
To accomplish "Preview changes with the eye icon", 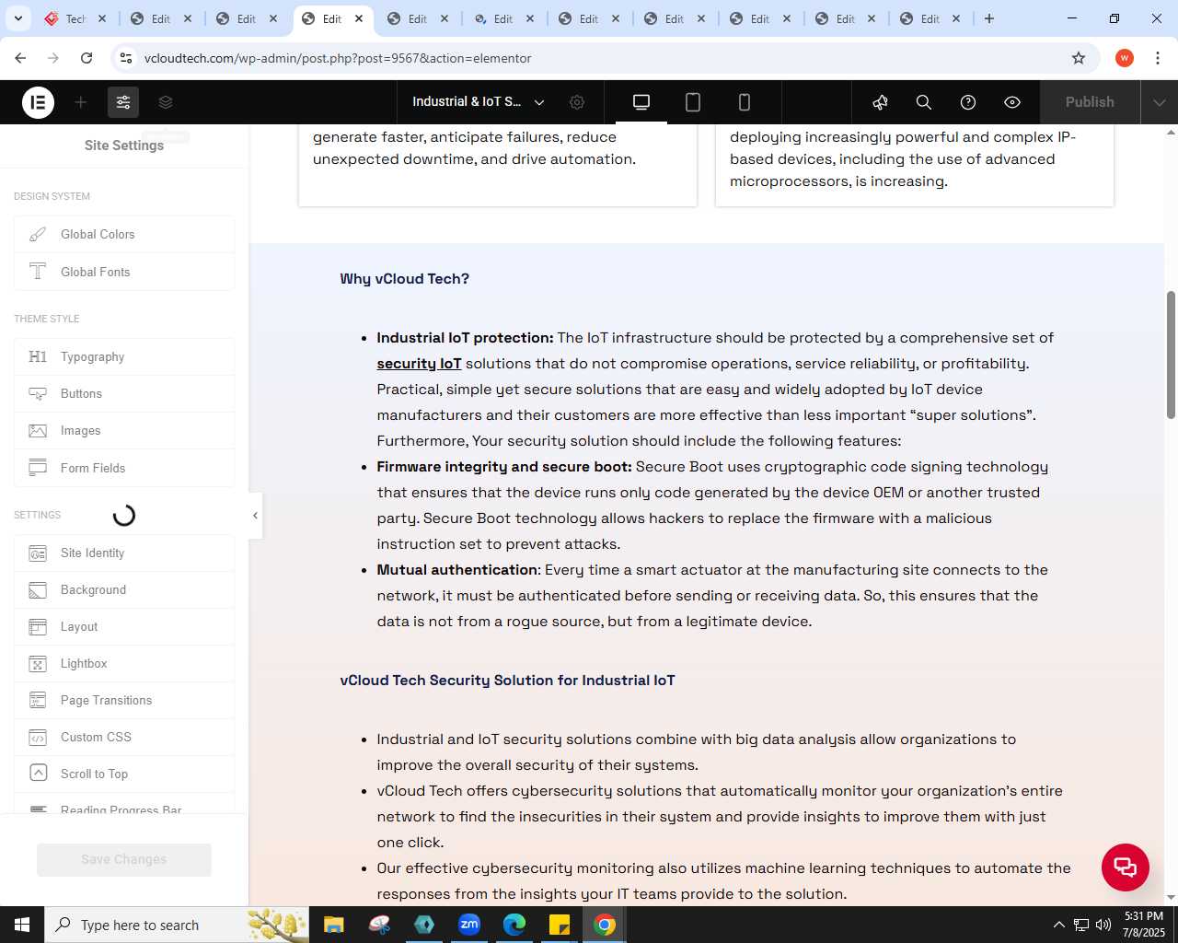I will pos(1012,102).
